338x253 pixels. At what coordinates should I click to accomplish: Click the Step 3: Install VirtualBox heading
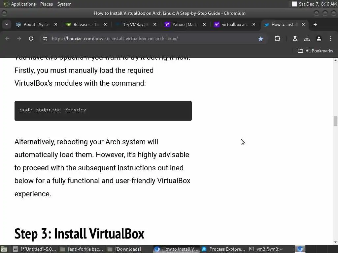[x=79, y=234]
